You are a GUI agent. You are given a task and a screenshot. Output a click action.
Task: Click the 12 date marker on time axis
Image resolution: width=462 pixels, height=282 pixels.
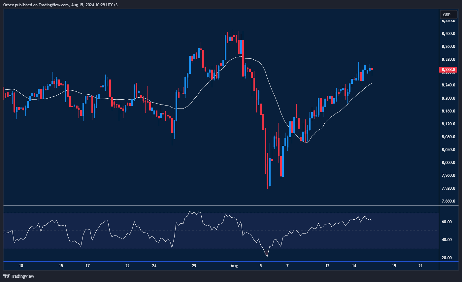pos(327,266)
